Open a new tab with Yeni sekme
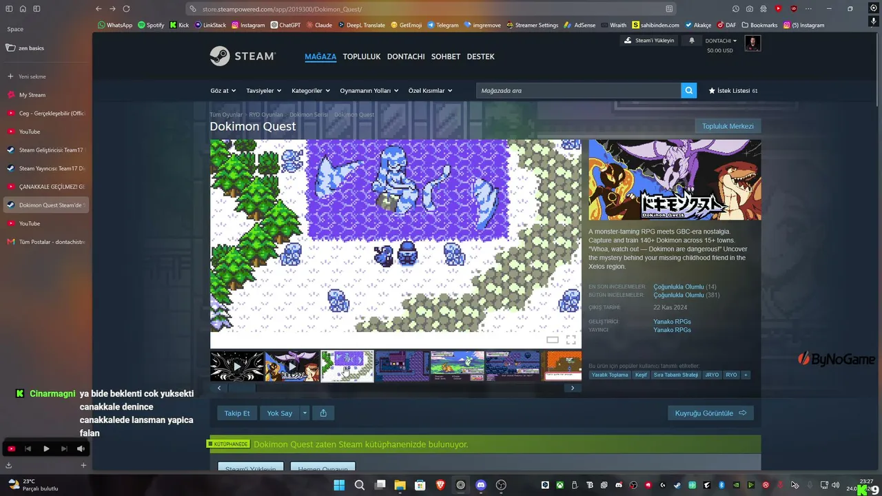 [45, 76]
